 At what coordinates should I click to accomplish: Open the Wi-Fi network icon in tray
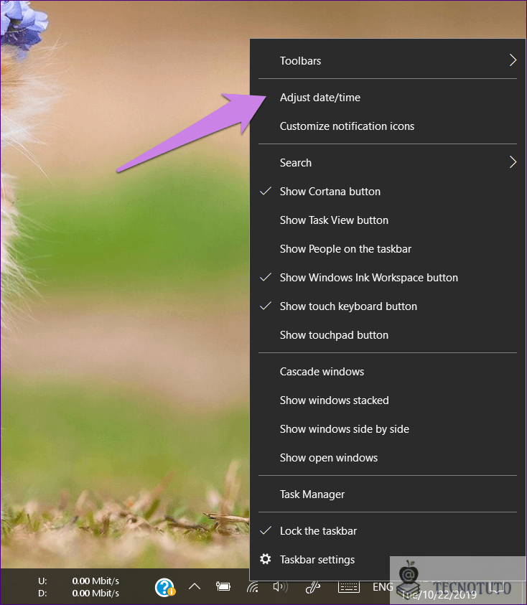click(253, 587)
